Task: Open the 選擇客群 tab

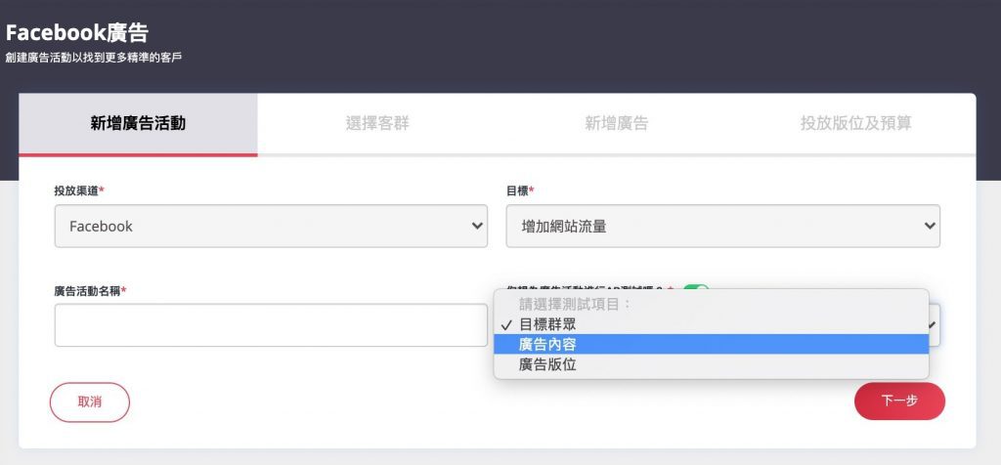Action: coord(377,124)
